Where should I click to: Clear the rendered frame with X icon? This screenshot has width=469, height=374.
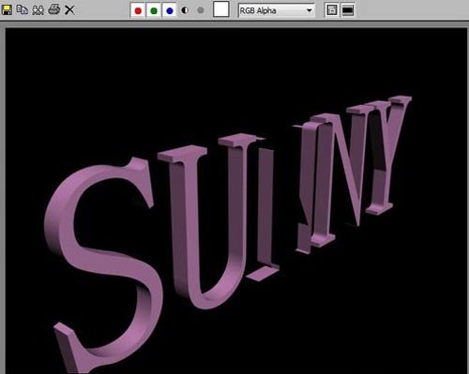[69, 10]
